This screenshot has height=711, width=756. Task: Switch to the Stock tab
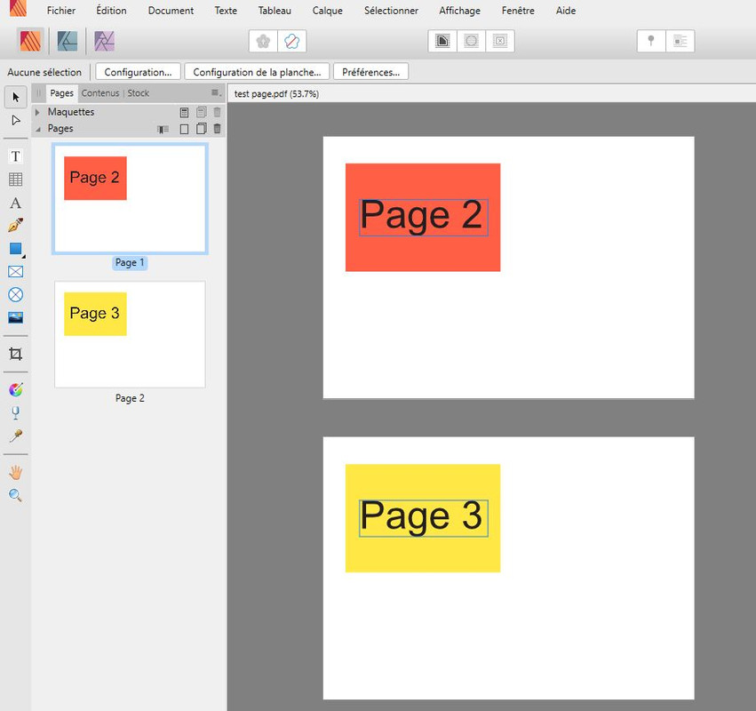[139, 93]
